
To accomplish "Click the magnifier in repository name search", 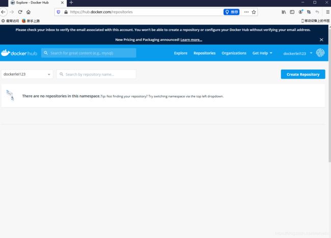I will pyautogui.click(x=62, y=74).
